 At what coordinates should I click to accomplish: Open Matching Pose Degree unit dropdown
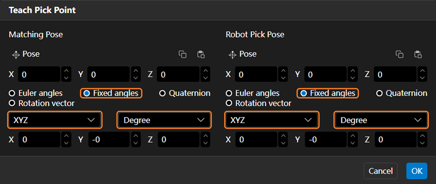point(164,120)
